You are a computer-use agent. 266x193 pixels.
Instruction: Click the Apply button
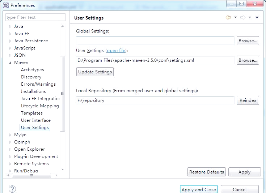[244, 172]
